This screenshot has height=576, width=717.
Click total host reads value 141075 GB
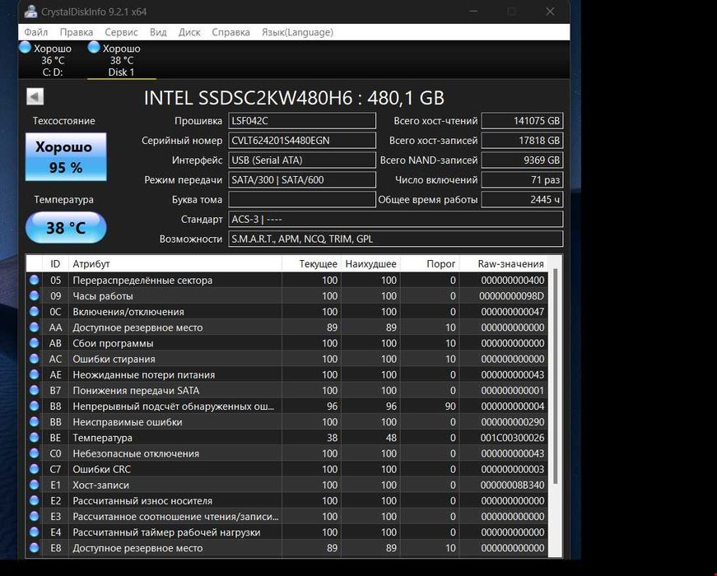522,121
